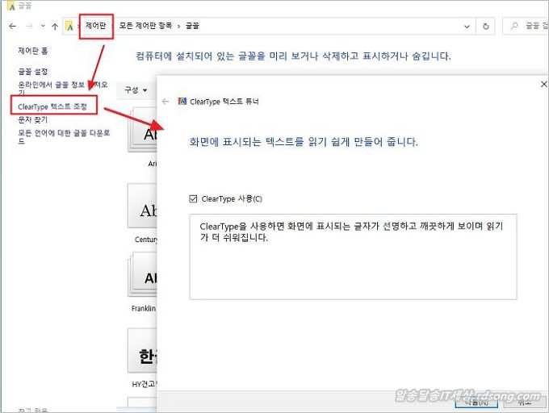The width and height of the screenshot is (549, 413).
Task: Click the back arrow in ClearType tuner
Action: pyautogui.click(x=166, y=102)
